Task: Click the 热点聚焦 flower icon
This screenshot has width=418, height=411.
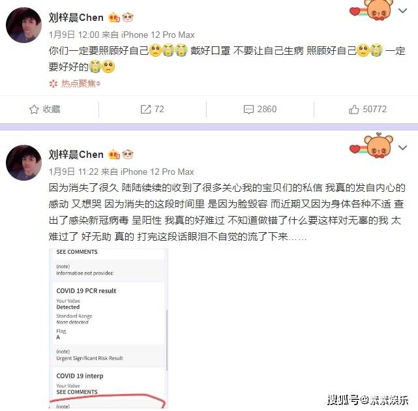Action: (x=53, y=84)
